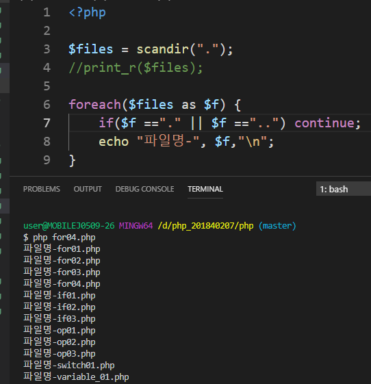This screenshot has width=371, height=384.
Task: Click line number 7 in the gutter
Action: coord(47,123)
